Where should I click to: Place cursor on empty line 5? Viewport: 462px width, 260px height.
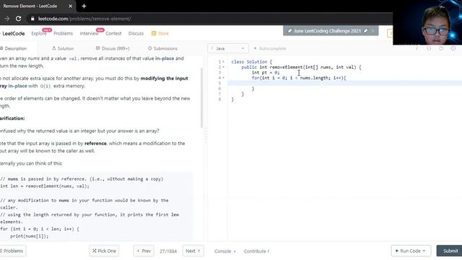coord(345,84)
